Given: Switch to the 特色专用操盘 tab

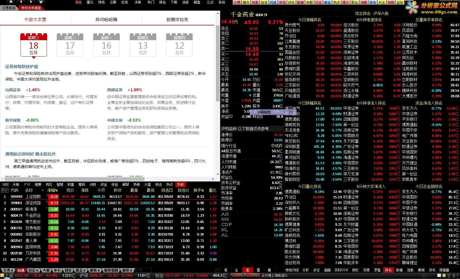Looking at the screenshot, I should pos(31,8).
